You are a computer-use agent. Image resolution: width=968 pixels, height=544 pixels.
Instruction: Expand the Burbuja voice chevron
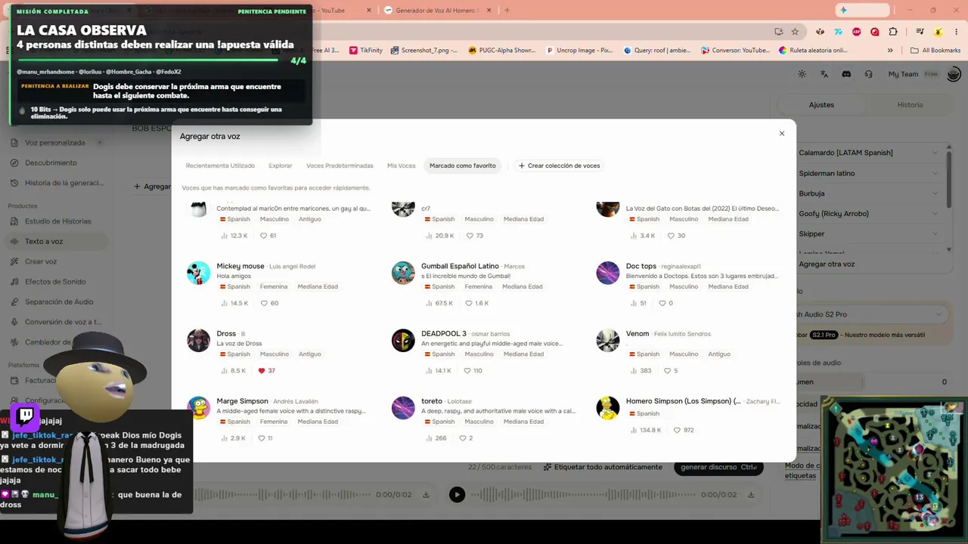click(x=935, y=193)
